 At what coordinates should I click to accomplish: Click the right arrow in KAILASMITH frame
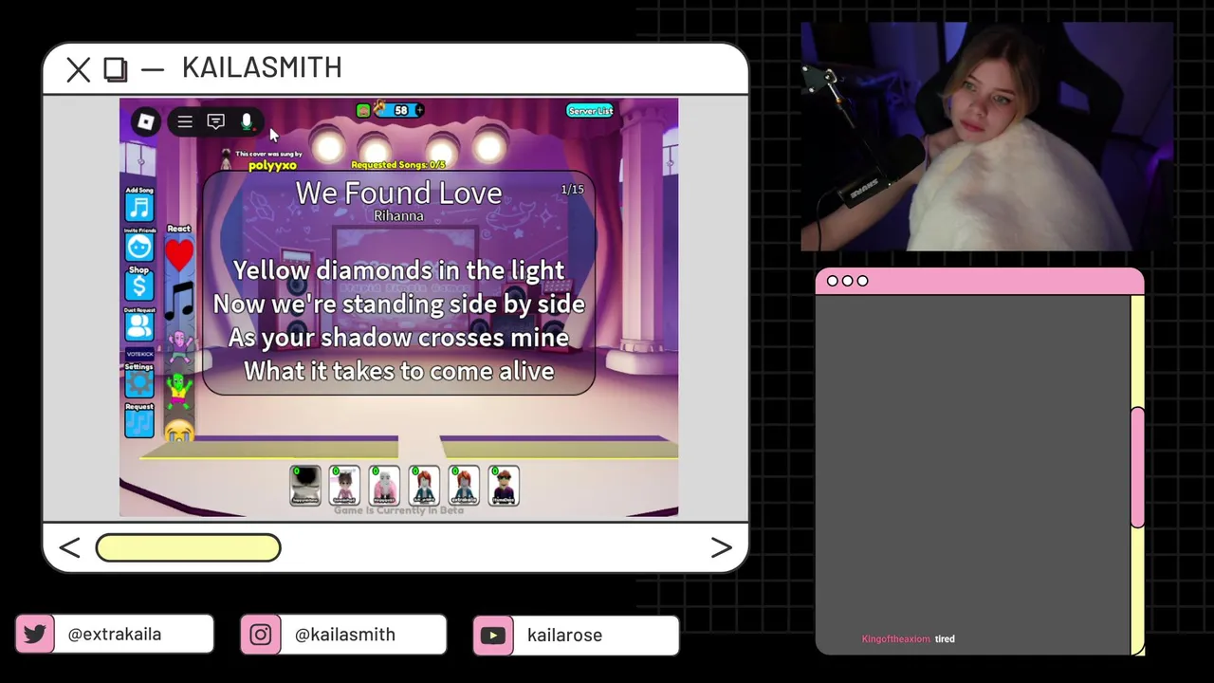click(x=721, y=547)
